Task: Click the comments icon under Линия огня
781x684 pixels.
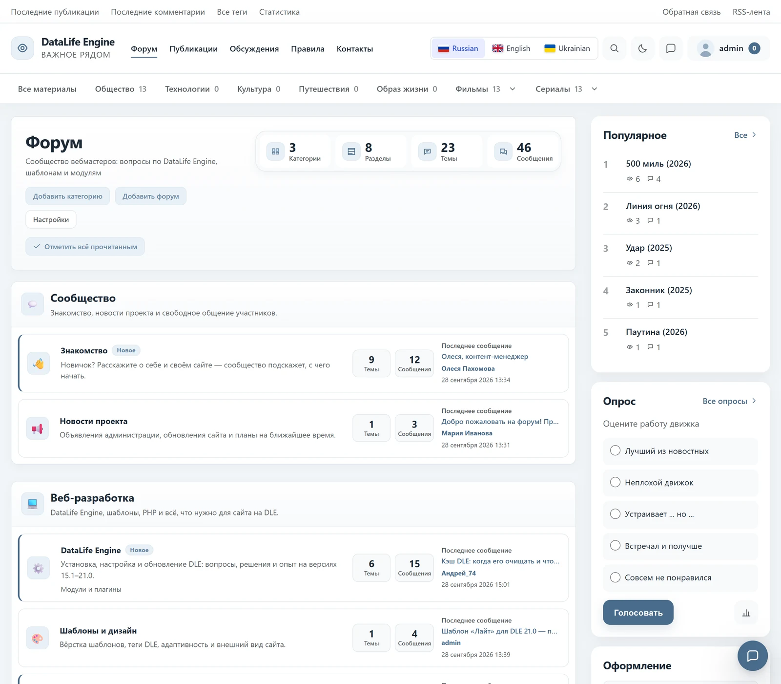Action: pyautogui.click(x=650, y=221)
